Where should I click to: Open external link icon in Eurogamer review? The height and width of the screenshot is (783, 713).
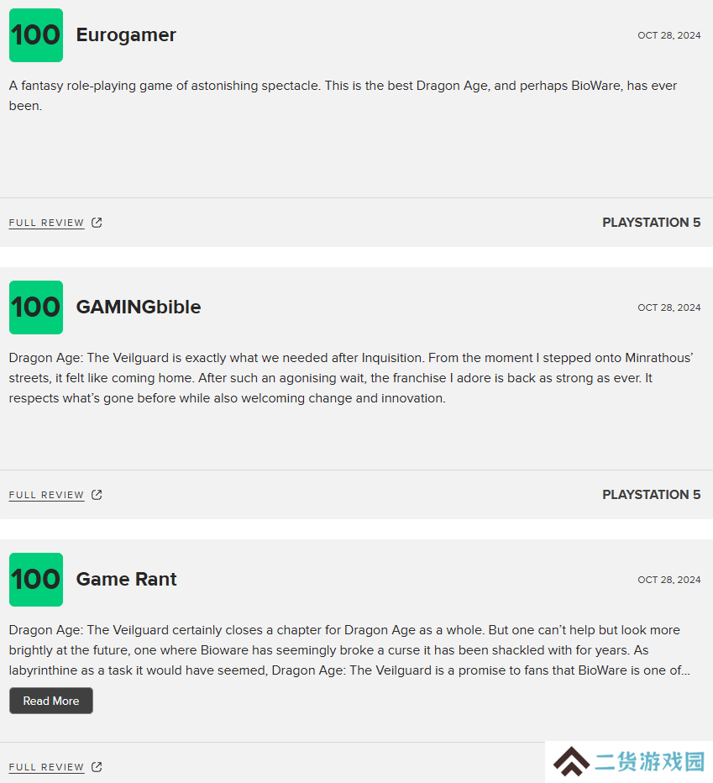pos(97,223)
